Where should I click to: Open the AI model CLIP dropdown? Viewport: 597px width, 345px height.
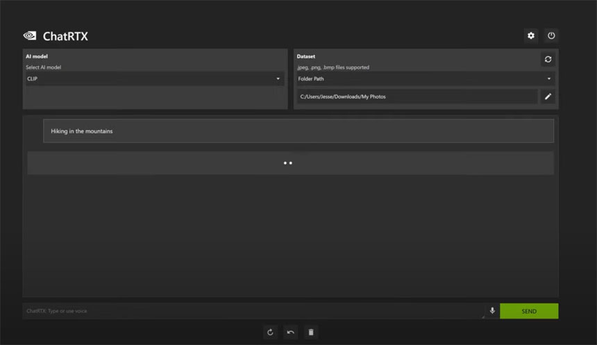tap(155, 79)
